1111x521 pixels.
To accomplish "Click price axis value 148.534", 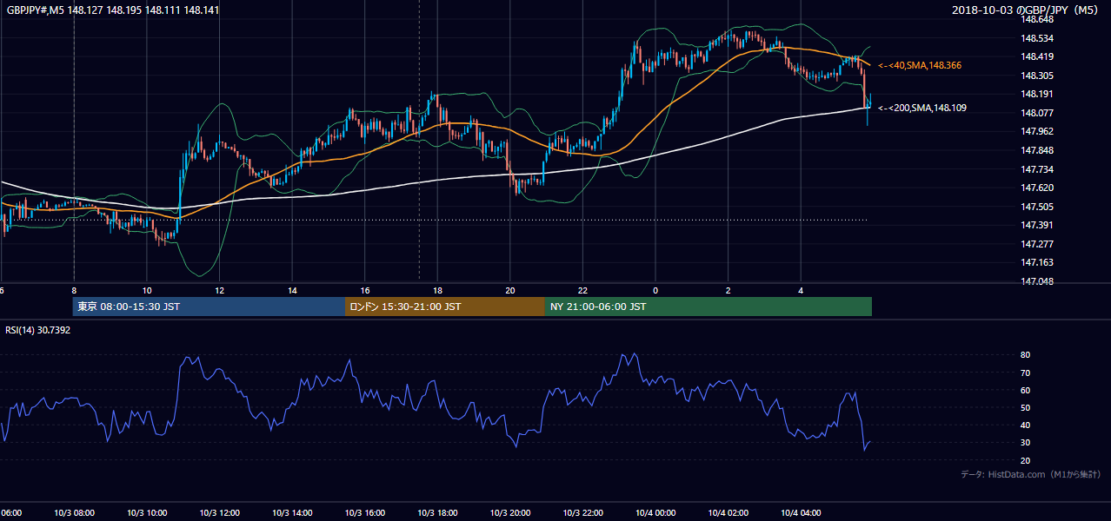I will [1036, 38].
